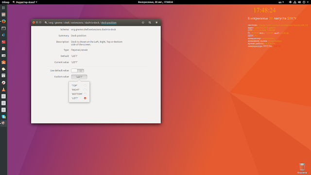This screenshot has height=175, width=311.
Task: Click the Current value 'LEFT'
Action: (74, 62)
